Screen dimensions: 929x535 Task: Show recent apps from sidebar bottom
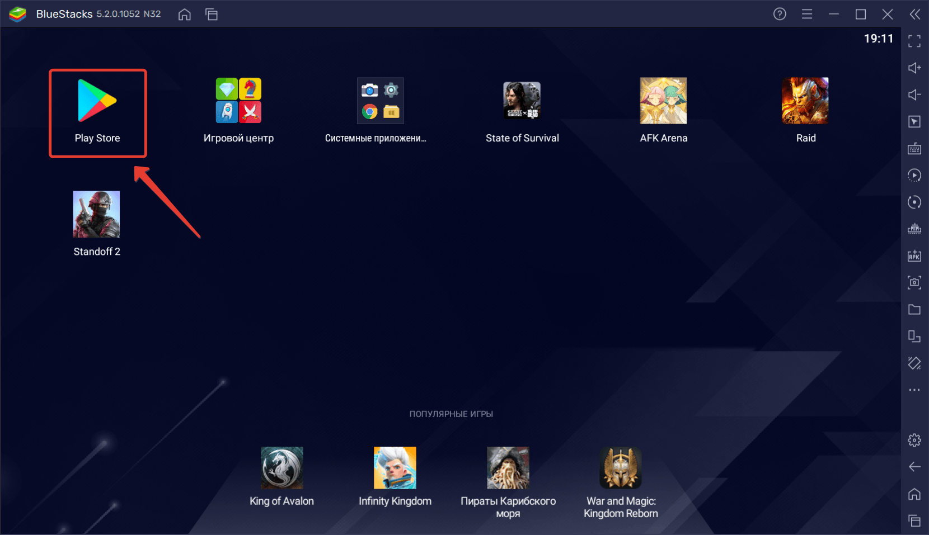tap(914, 520)
